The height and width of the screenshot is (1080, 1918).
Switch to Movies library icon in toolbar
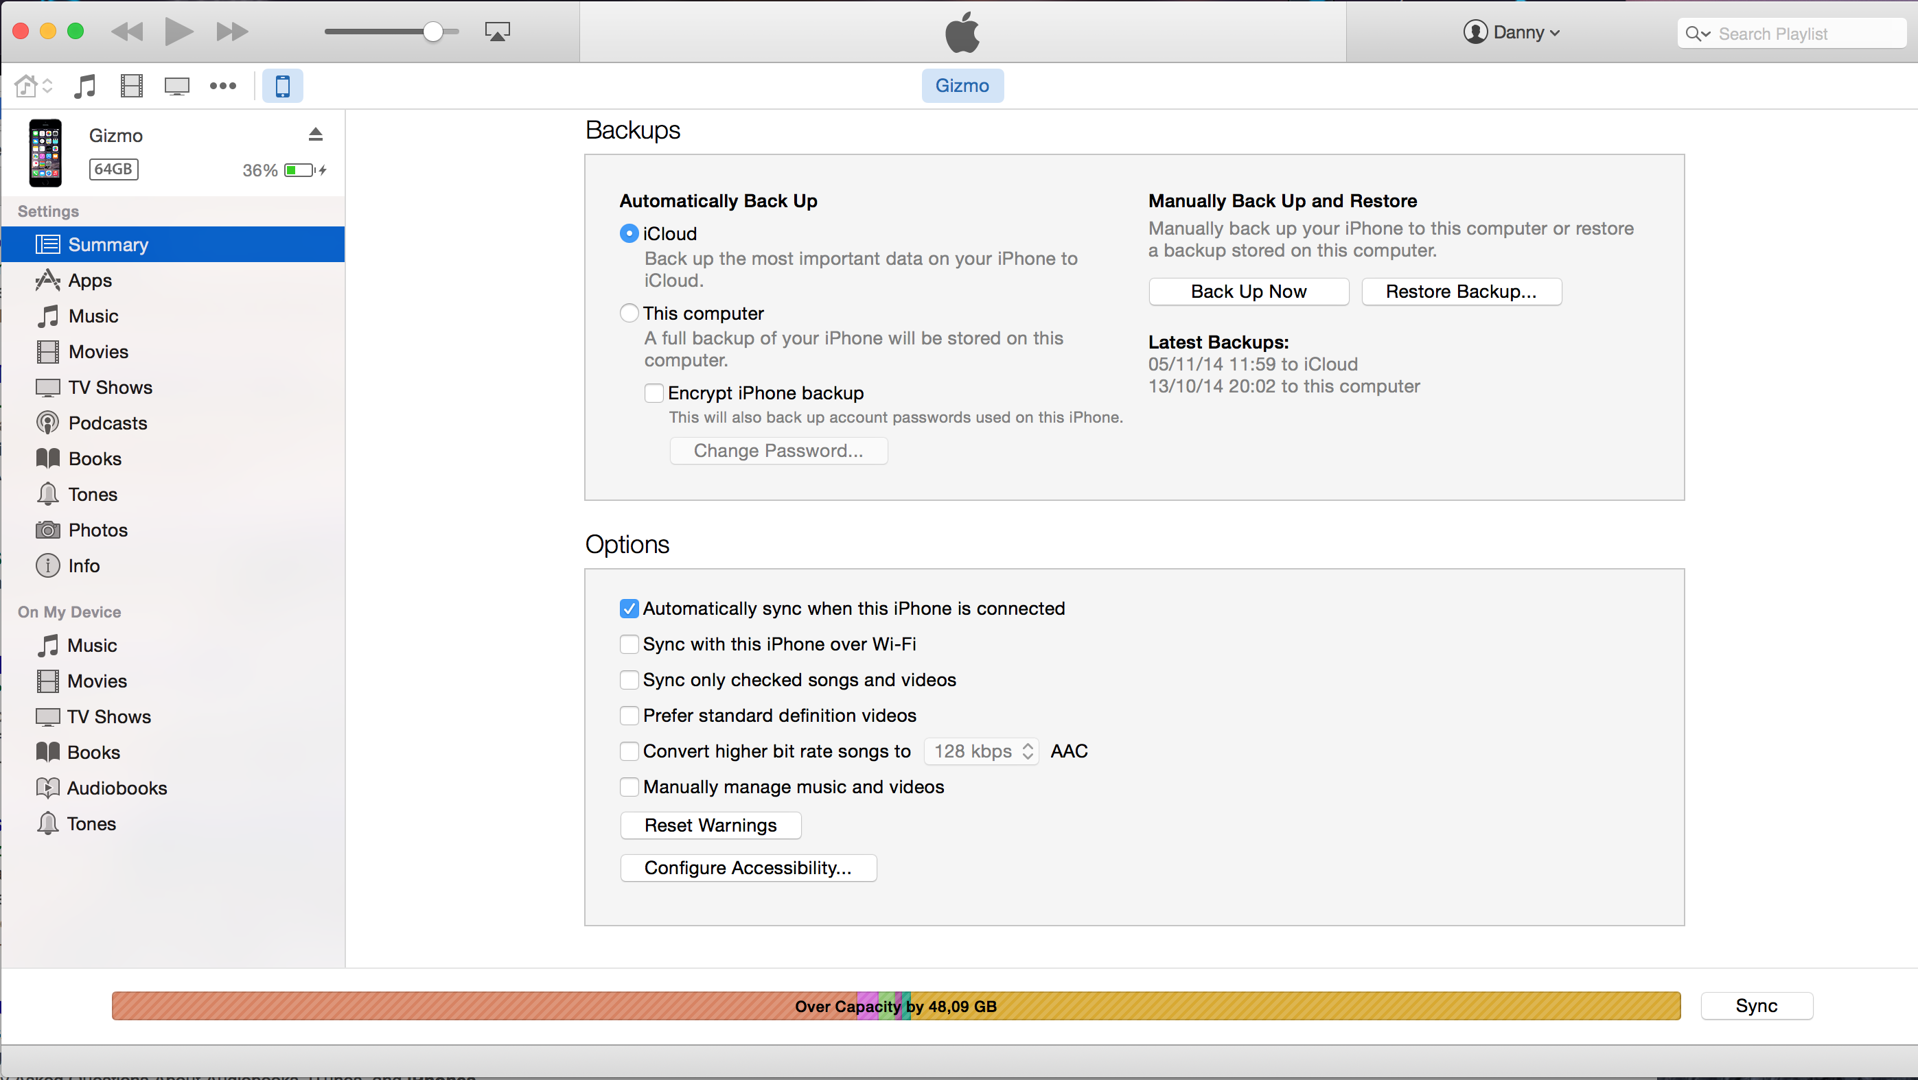[132, 86]
